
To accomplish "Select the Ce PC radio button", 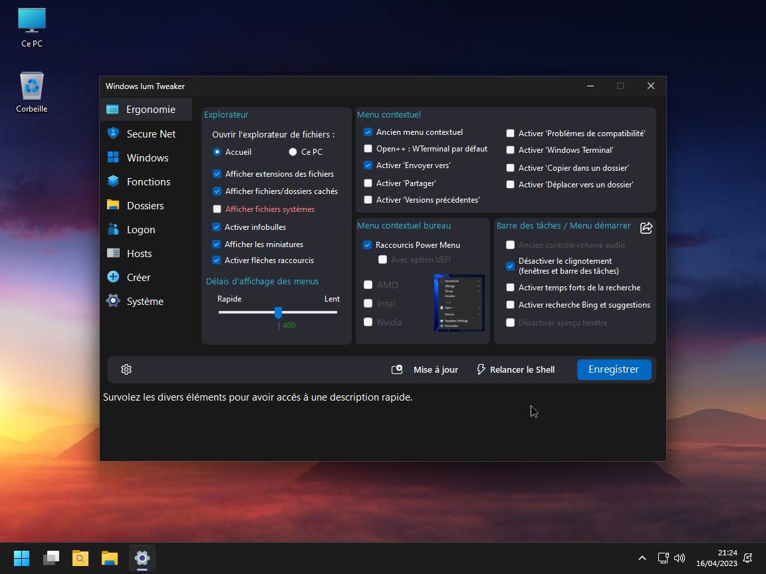I will pos(293,151).
